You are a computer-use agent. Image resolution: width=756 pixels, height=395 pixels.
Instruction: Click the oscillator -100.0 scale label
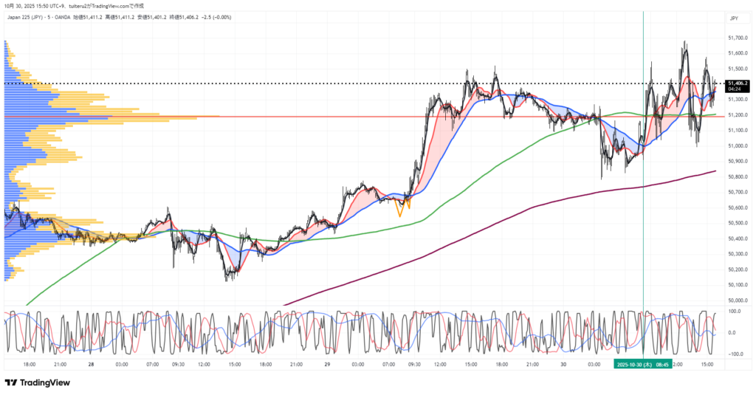[x=735, y=354]
